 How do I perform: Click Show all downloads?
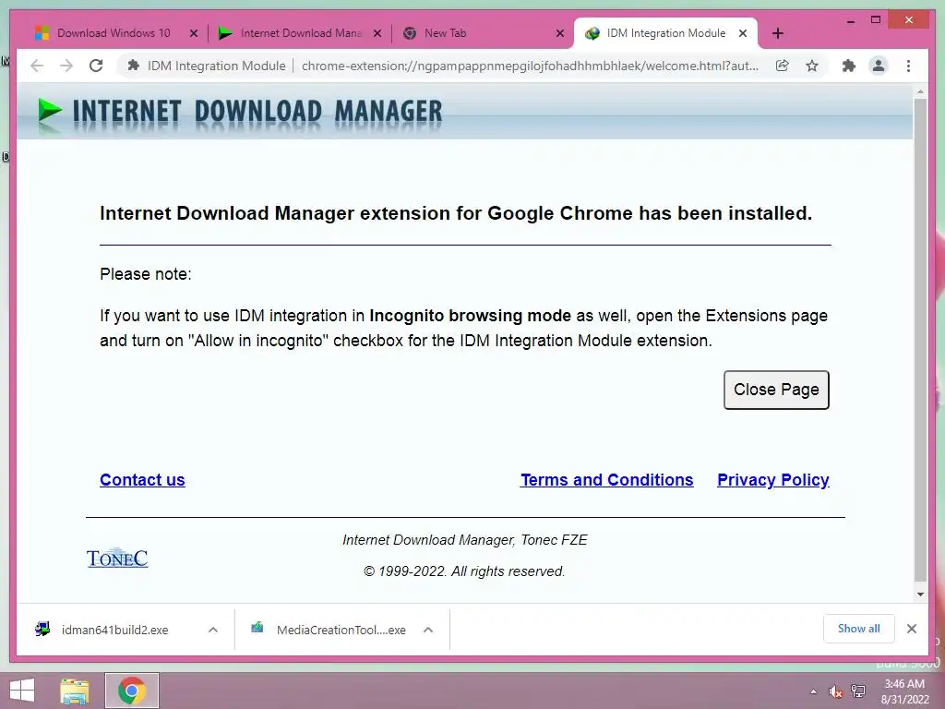(859, 629)
